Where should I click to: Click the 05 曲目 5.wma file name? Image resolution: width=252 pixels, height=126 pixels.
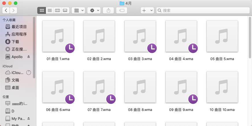point(222,59)
